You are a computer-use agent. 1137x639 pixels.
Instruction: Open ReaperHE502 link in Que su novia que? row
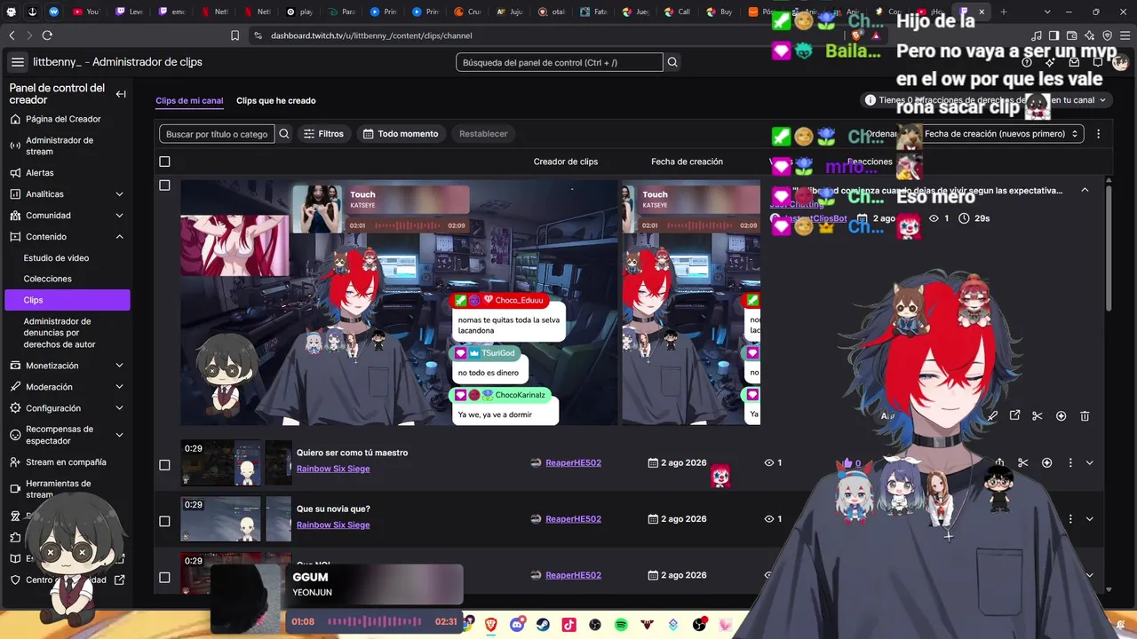click(x=573, y=519)
